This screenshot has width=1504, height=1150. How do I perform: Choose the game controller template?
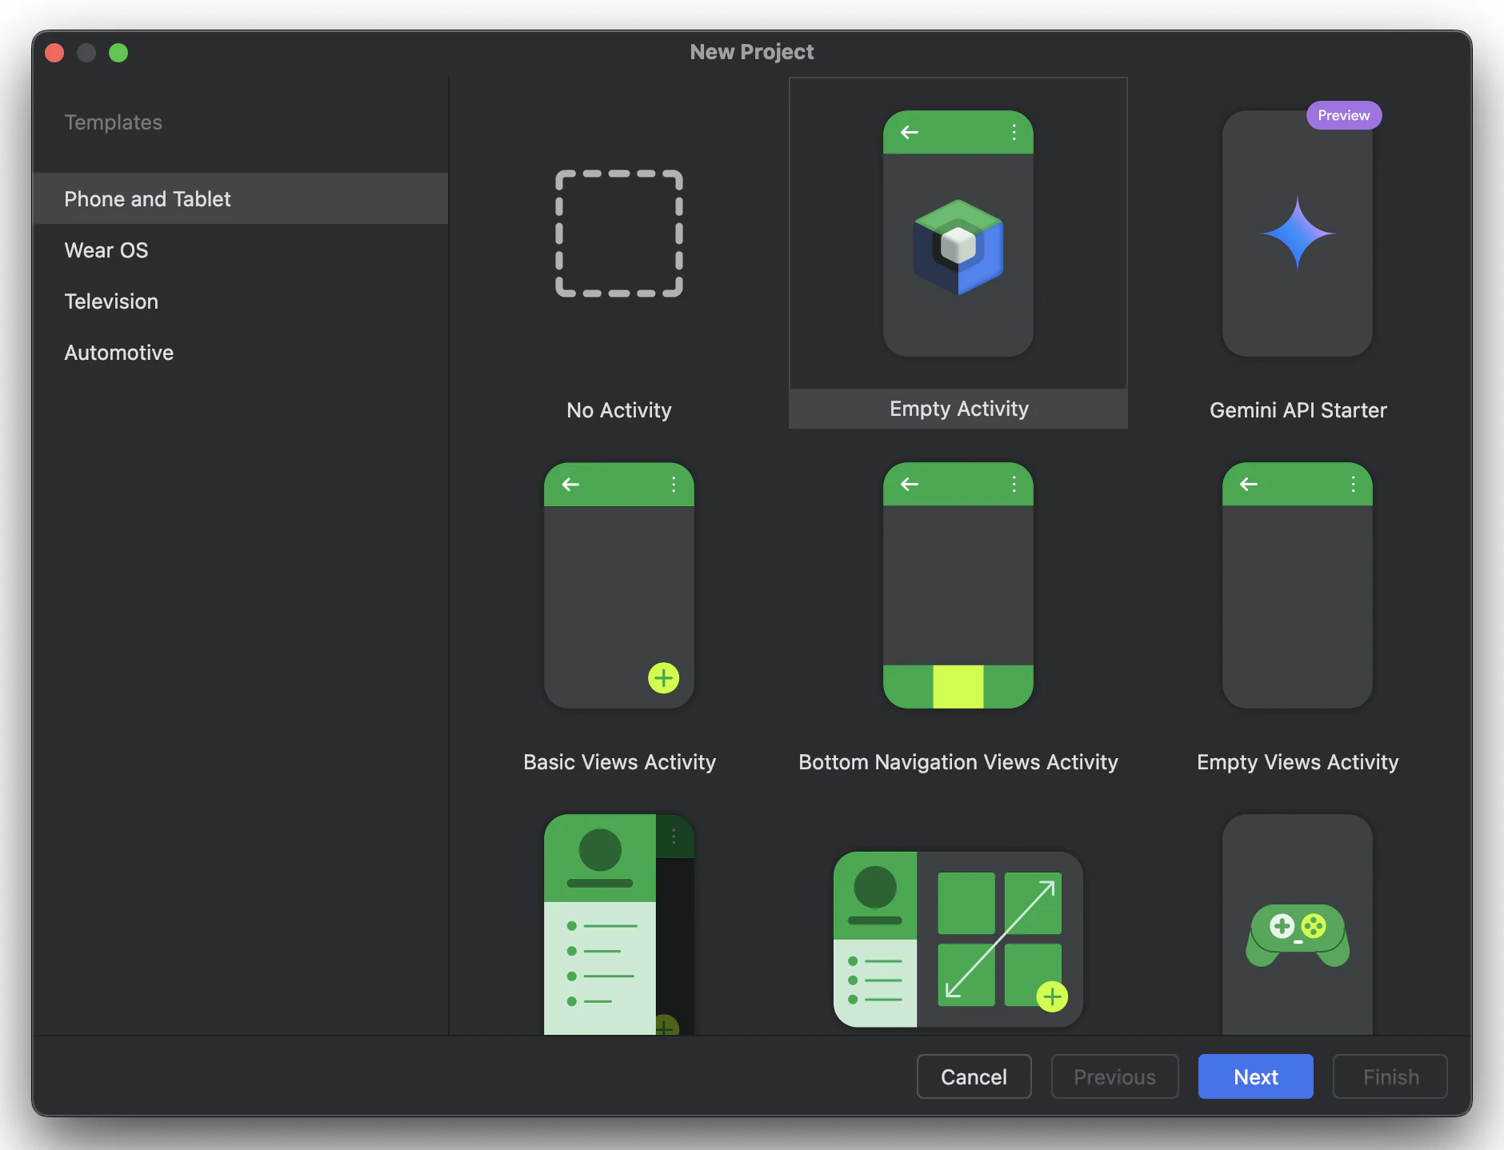[x=1298, y=924]
